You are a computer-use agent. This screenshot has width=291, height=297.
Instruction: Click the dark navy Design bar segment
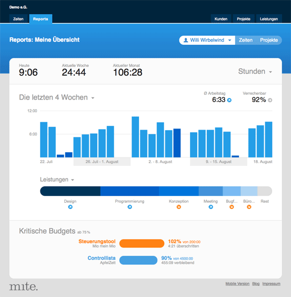coord(70,191)
